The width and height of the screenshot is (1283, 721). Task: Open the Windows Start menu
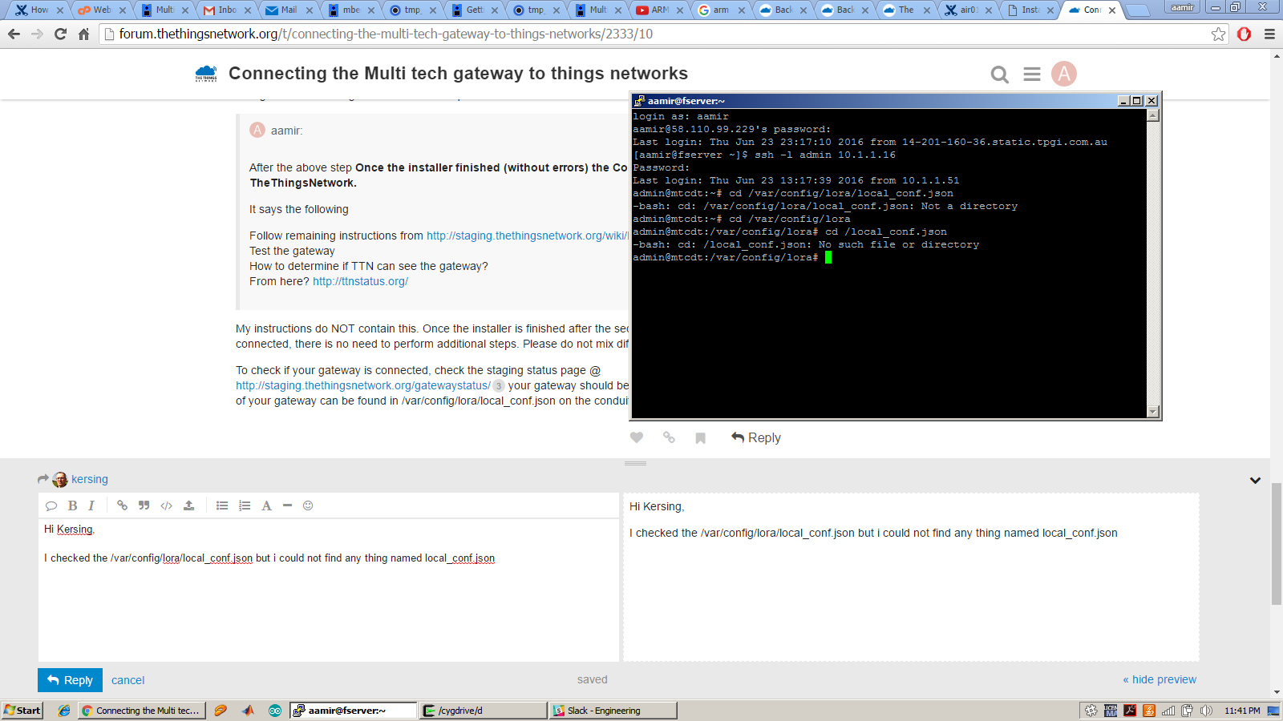click(x=22, y=711)
